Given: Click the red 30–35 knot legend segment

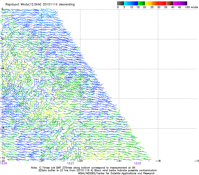Looking at the screenshot, I should pos(162,3).
